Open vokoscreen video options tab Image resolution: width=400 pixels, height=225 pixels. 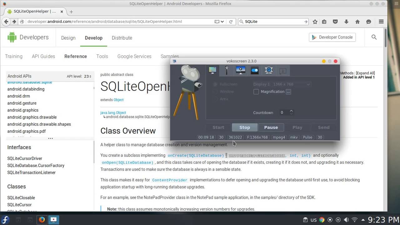point(241,70)
